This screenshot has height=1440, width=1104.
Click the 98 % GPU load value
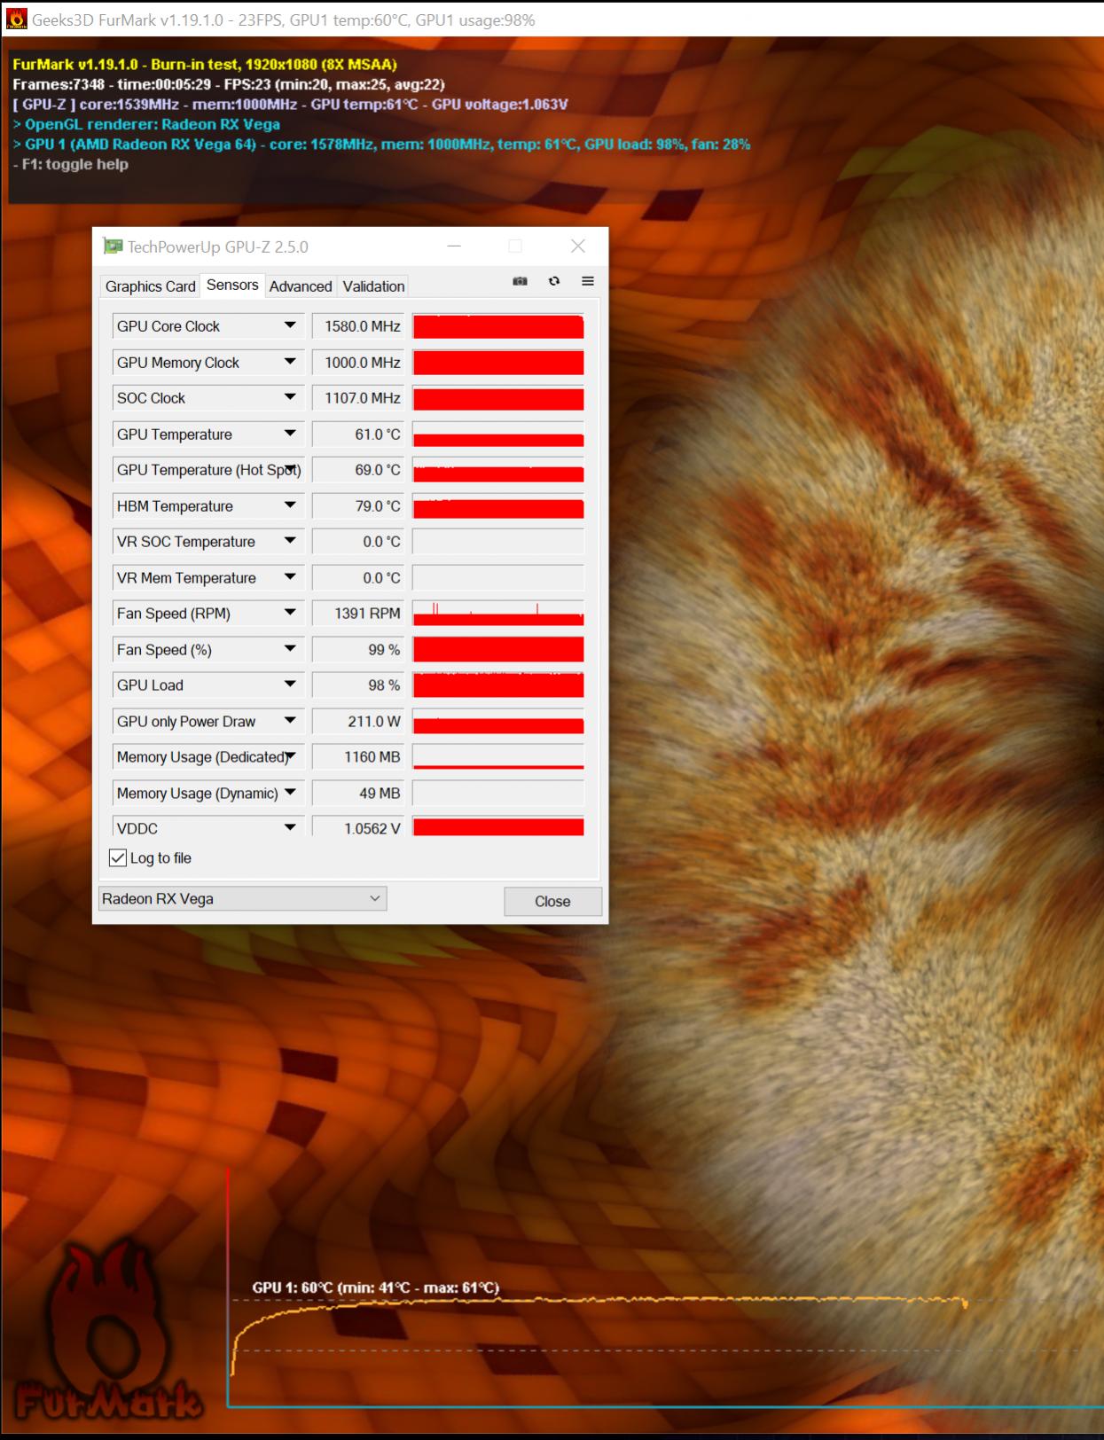(x=358, y=685)
